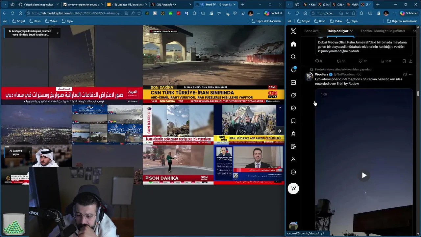Open Woofers profile avatar
421x237 pixels.
[309, 77]
